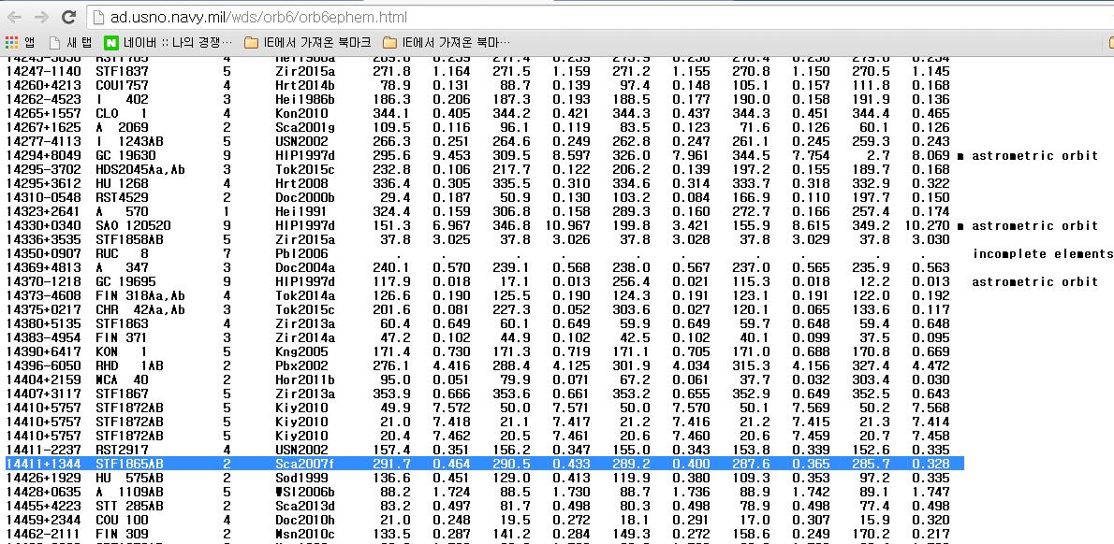The width and height of the screenshot is (1114, 544).
Task: Click the browser Back arrow
Action: coord(15,17)
